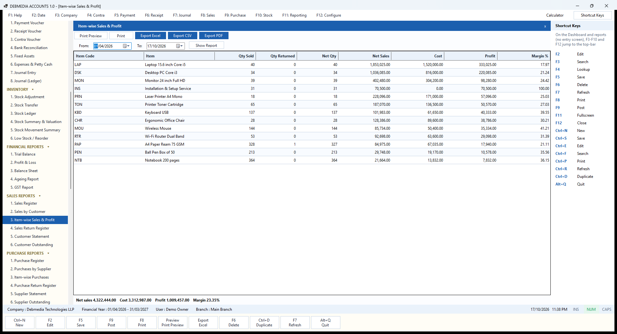Open the F11: Reporting menu

294,15
